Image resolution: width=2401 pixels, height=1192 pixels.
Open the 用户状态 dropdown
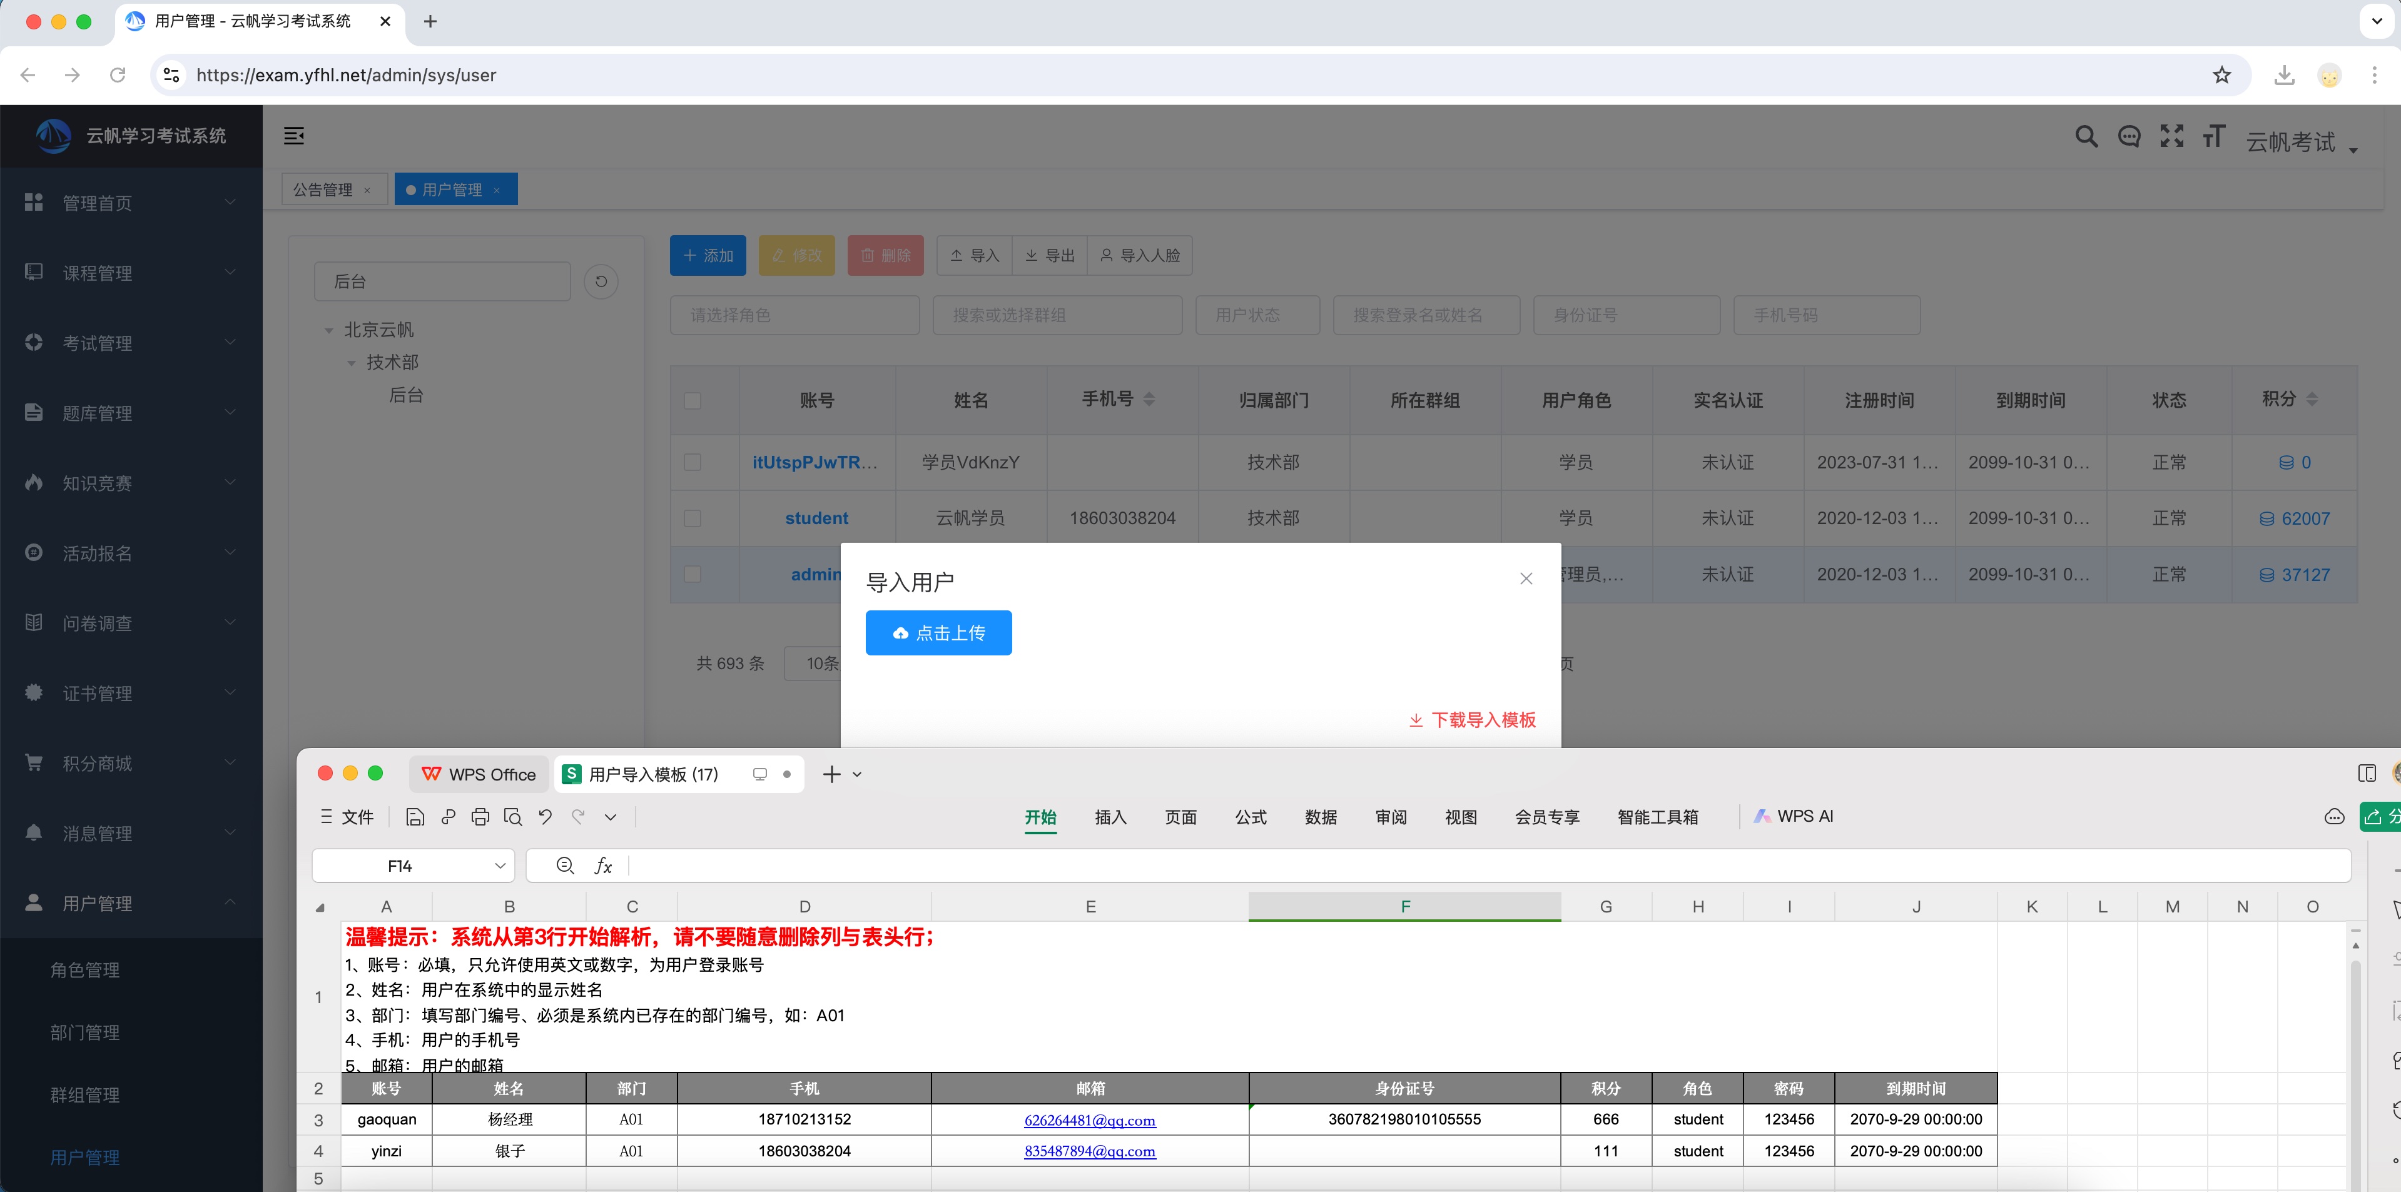click(1257, 315)
